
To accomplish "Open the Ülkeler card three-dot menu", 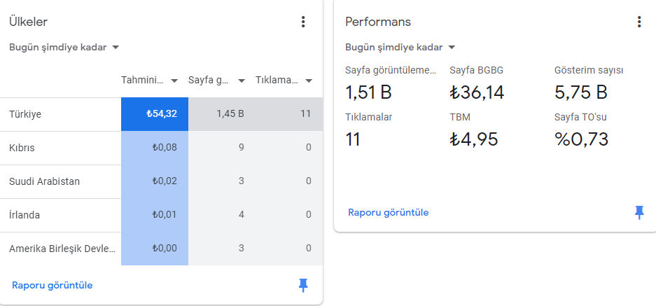I will (x=303, y=22).
